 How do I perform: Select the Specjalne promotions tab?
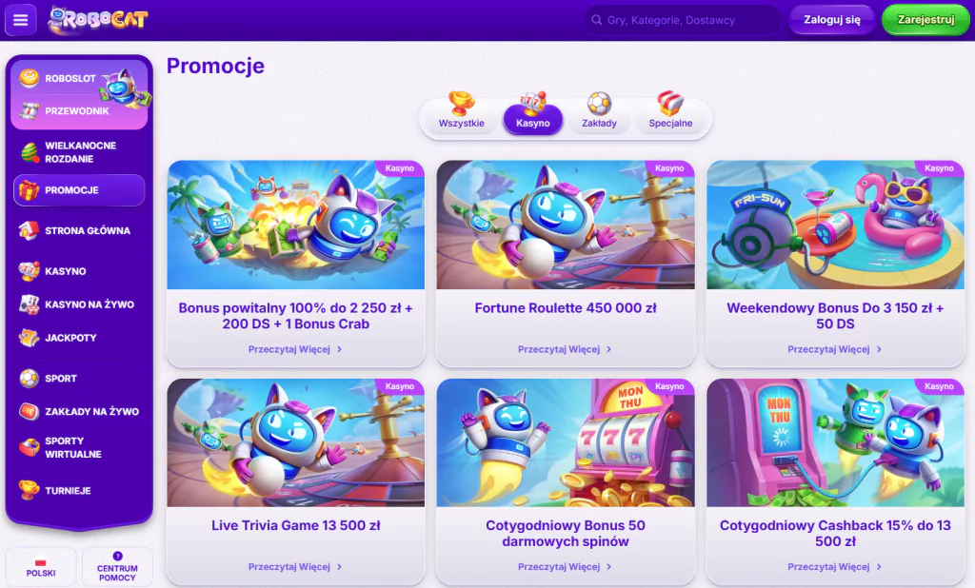pyautogui.click(x=670, y=112)
